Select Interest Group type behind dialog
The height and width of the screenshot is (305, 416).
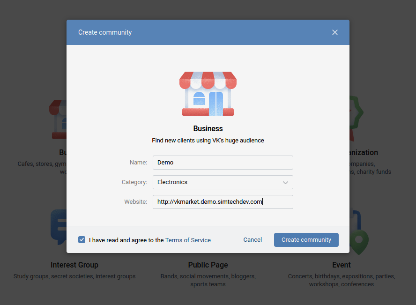pyautogui.click(x=74, y=265)
